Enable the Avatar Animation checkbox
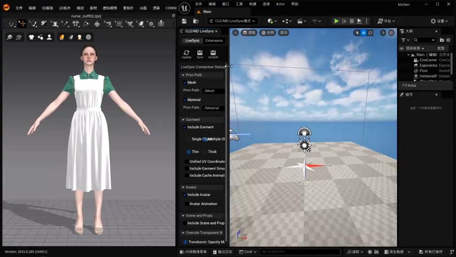This screenshot has height=257, width=456. coord(187,204)
